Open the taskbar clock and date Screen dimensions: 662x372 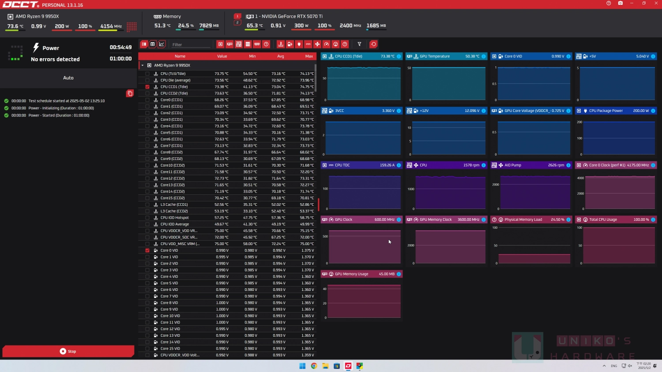pos(643,366)
